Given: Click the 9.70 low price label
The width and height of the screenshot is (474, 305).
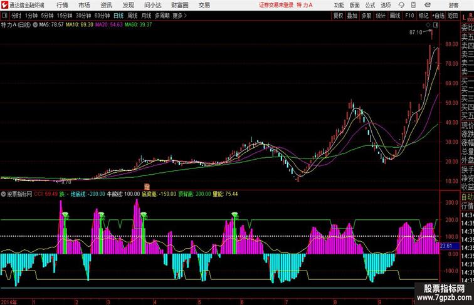Looking at the screenshot, I should point(66,182).
